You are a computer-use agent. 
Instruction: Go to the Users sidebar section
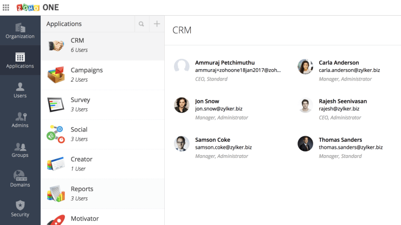[20, 90]
